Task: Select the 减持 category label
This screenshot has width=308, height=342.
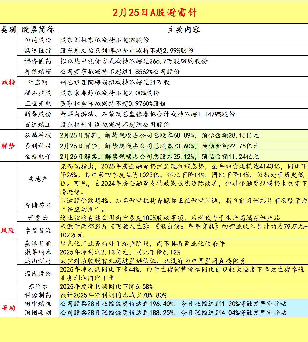Action: click(9, 82)
